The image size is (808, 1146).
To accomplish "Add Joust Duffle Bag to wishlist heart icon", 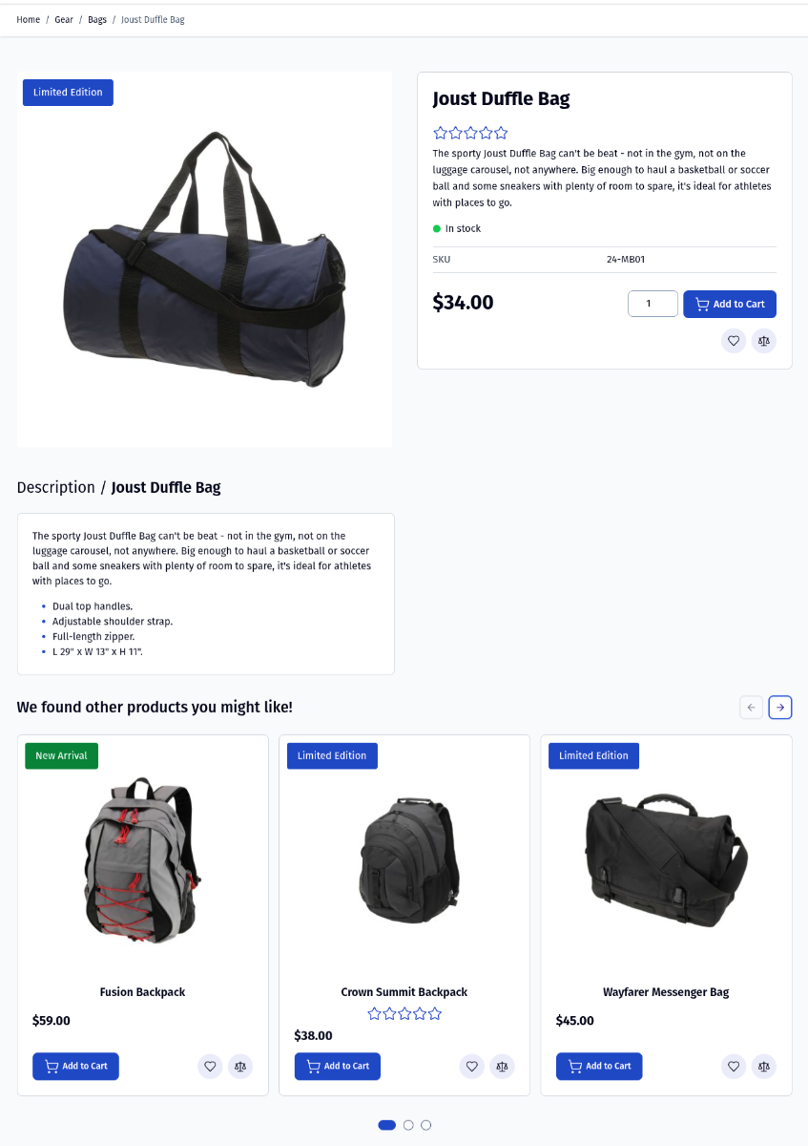I will click(734, 341).
